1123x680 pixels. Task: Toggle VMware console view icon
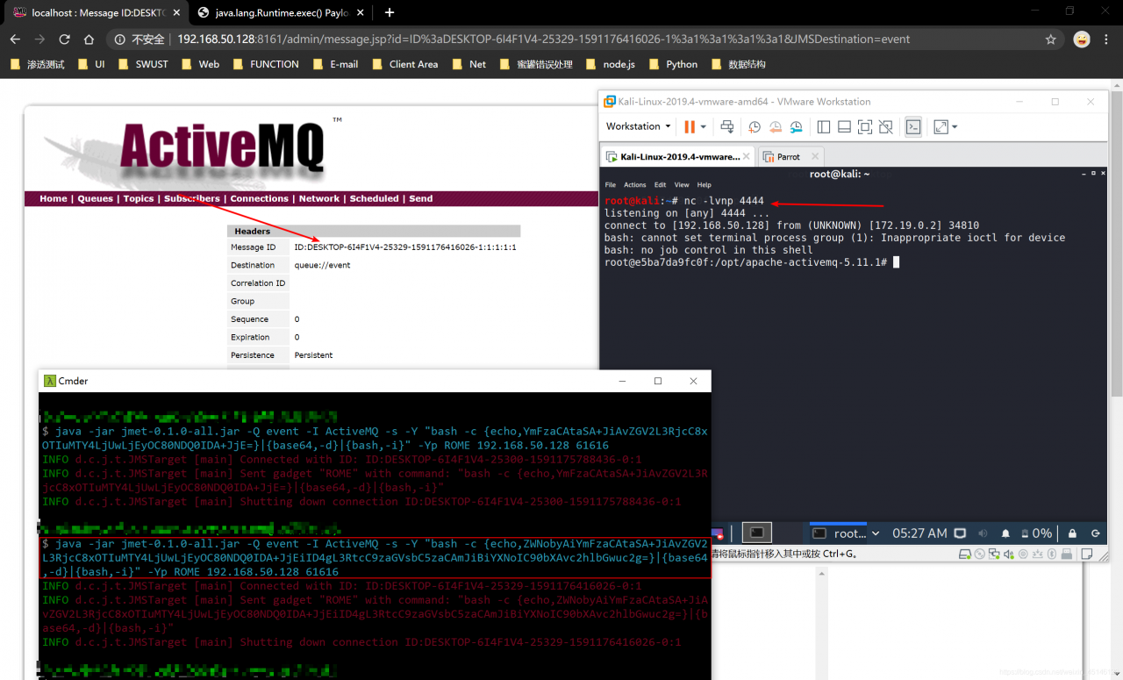[913, 127]
